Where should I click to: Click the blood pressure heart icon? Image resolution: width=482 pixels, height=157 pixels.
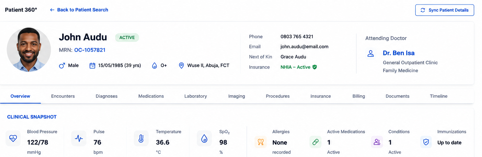point(13,138)
